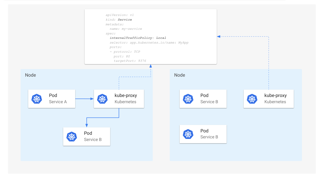
Task: Click the left Node panel header label
Action: point(31,75)
